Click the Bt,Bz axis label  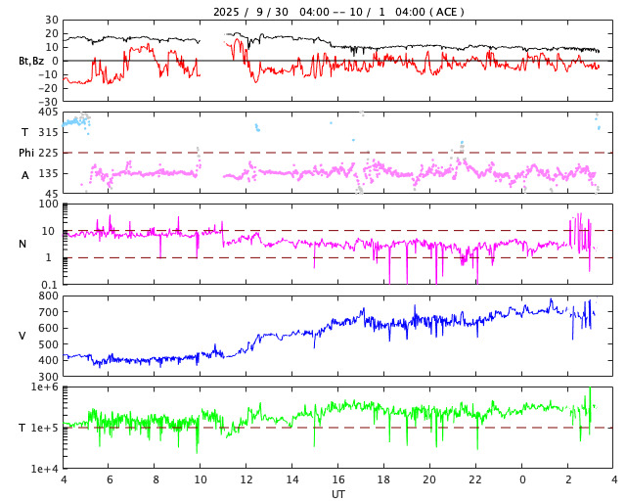(30, 61)
